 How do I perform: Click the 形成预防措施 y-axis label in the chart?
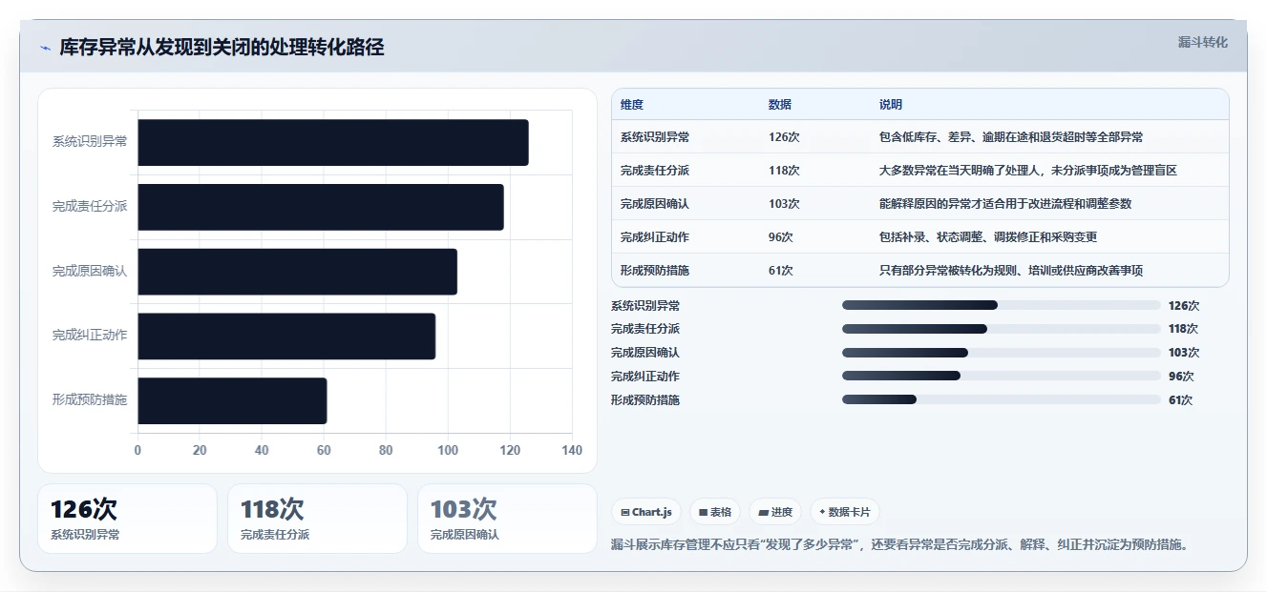coord(90,400)
